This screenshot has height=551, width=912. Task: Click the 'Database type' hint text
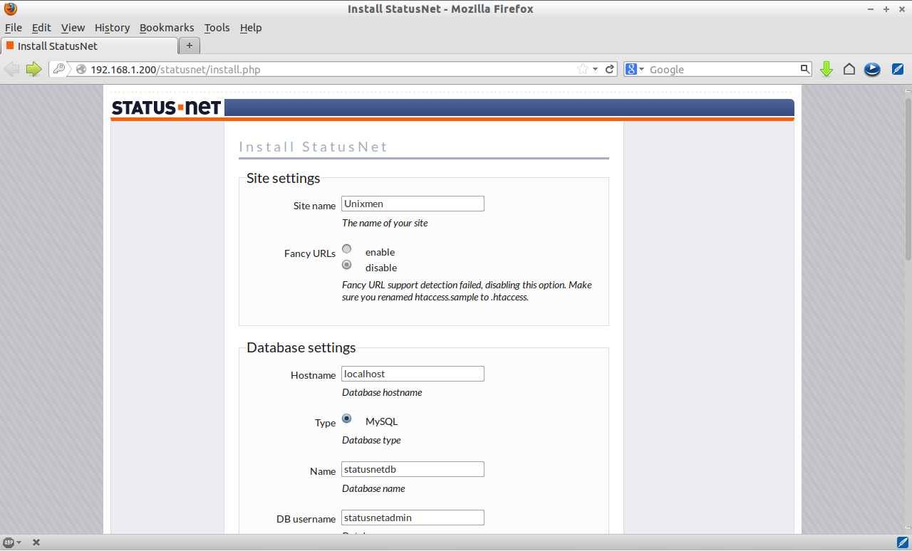[371, 440]
